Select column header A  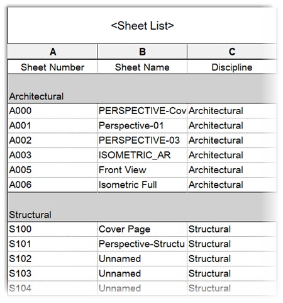pos(52,52)
